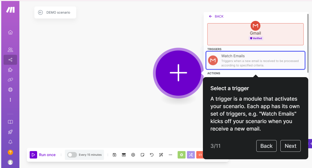The height and width of the screenshot is (168, 312).
Task: Click the auto-align magic wand icon
Action: (x=161, y=155)
